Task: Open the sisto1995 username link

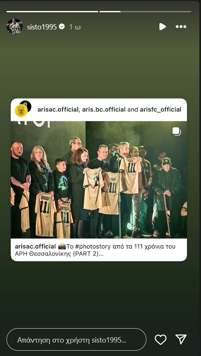Action: (42, 27)
